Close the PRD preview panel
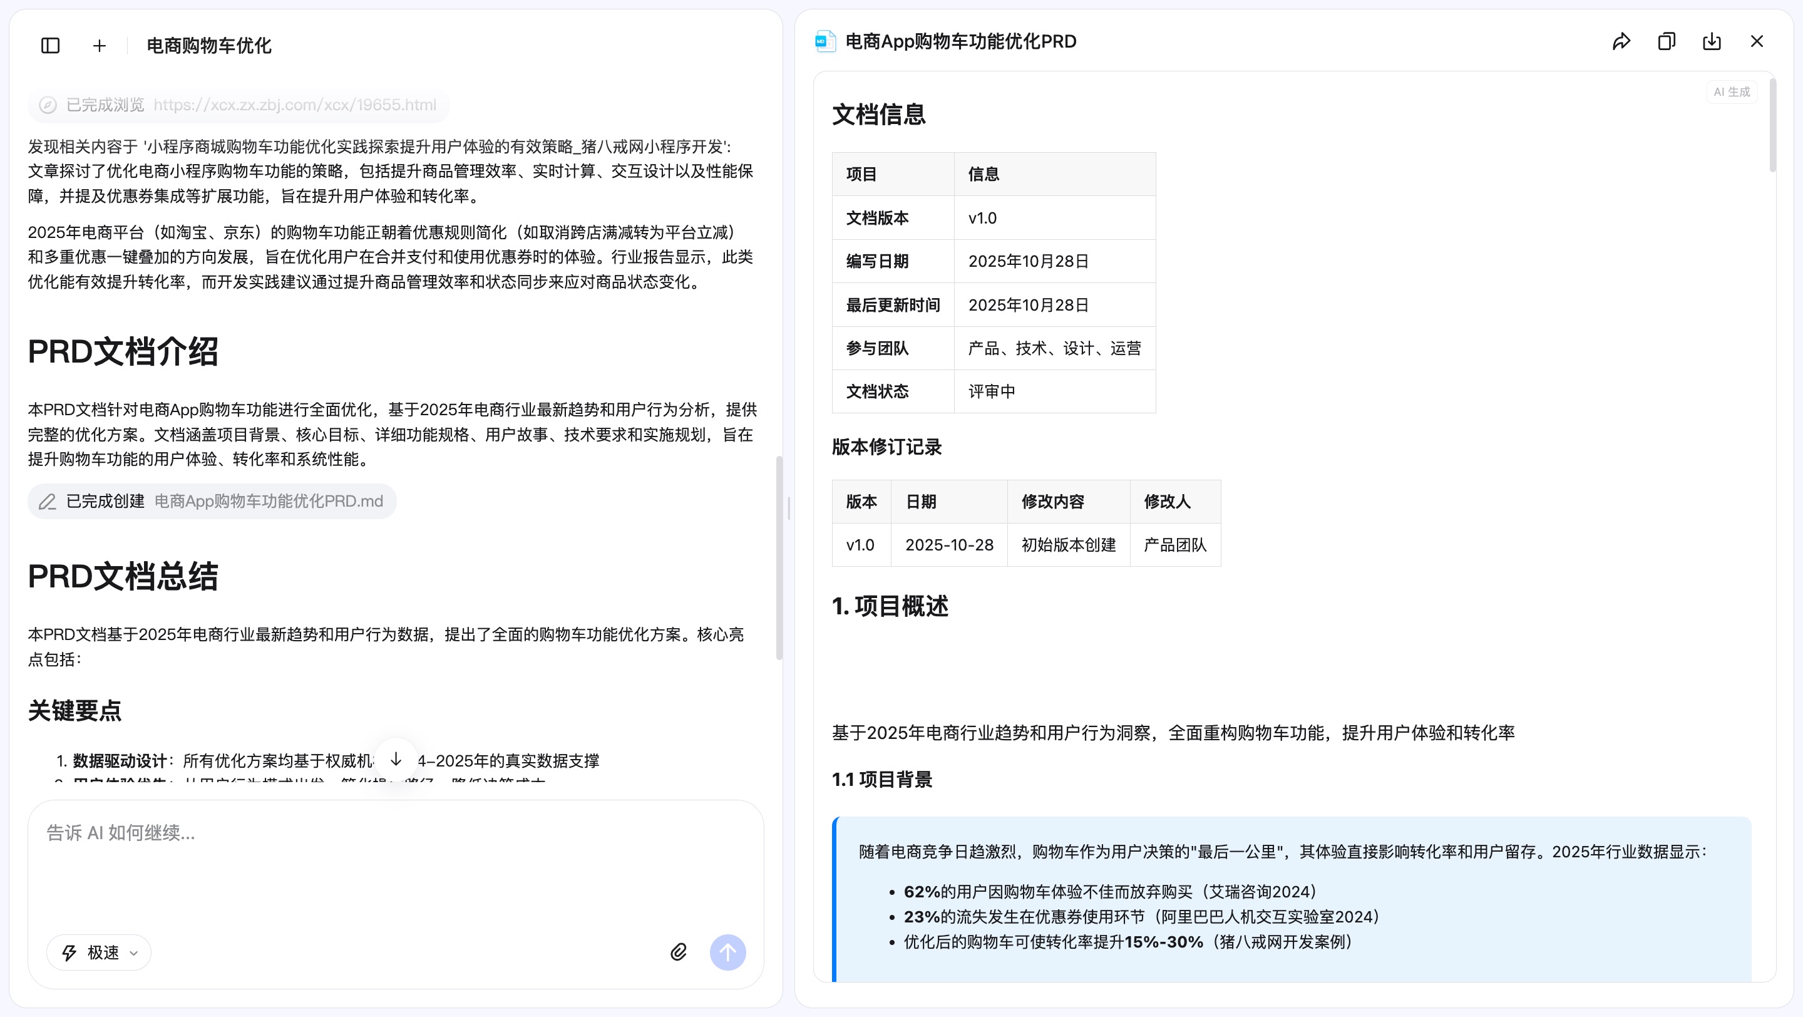Viewport: 1803px width, 1017px height. point(1757,41)
